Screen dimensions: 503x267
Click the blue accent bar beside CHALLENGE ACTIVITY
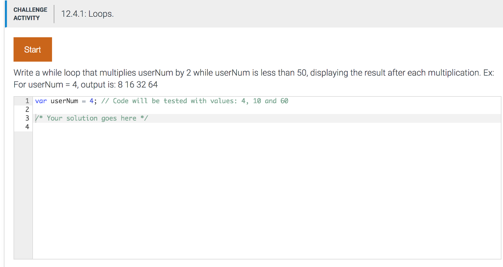click(6, 14)
